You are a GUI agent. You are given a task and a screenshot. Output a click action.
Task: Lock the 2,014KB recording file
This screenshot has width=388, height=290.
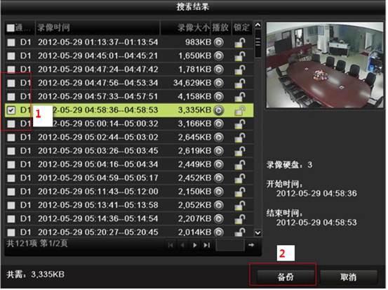tap(241, 233)
